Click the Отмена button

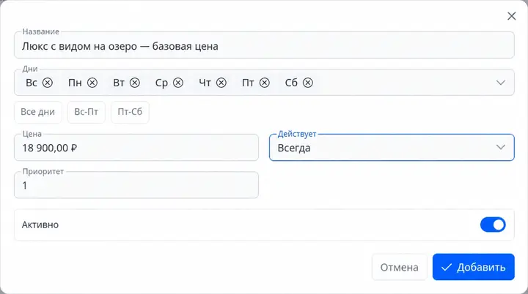(x=400, y=267)
